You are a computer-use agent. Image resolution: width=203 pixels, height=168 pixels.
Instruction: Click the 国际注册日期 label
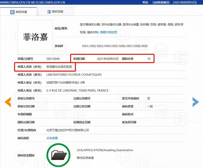[x=26, y=122]
